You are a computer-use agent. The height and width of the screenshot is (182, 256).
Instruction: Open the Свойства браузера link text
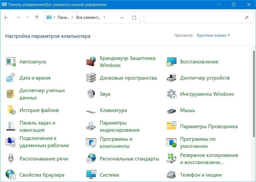[x=42, y=175]
